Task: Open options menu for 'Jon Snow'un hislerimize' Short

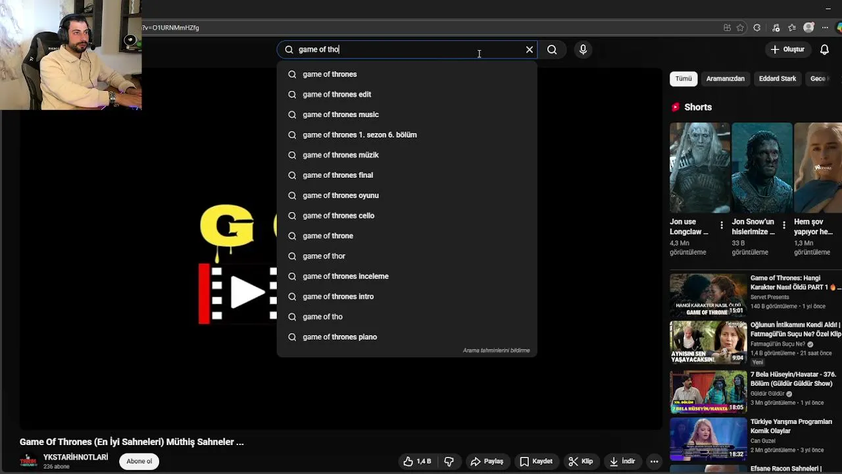Action: coord(783,225)
